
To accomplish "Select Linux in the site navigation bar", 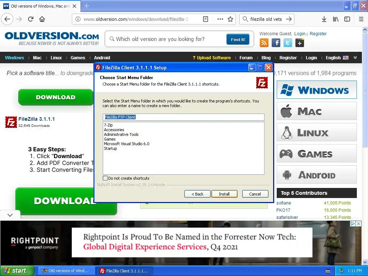I will point(56,58).
